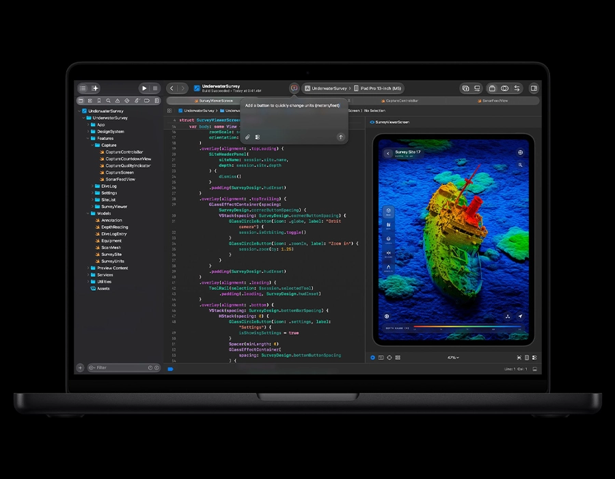Open the breakpoint navigator
The width and height of the screenshot is (615, 479).
coord(147,101)
